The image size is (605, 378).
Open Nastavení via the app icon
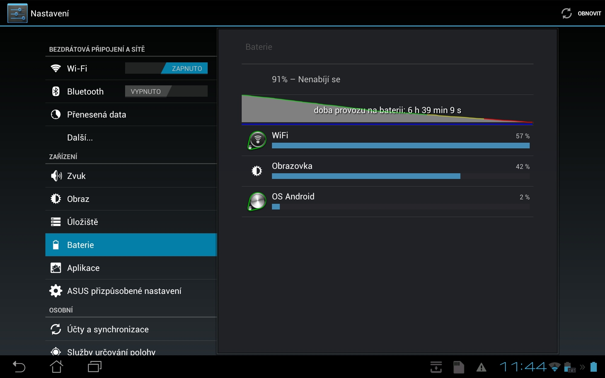pyautogui.click(x=17, y=13)
